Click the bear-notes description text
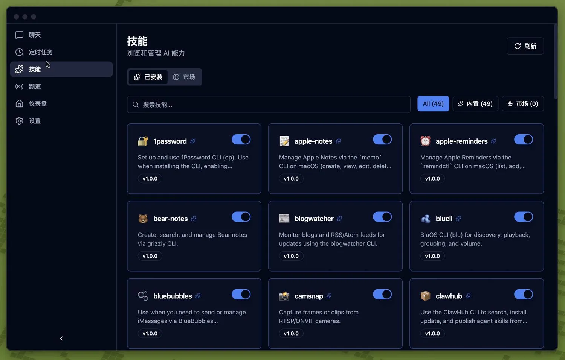The height and width of the screenshot is (360, 565). 192,239
